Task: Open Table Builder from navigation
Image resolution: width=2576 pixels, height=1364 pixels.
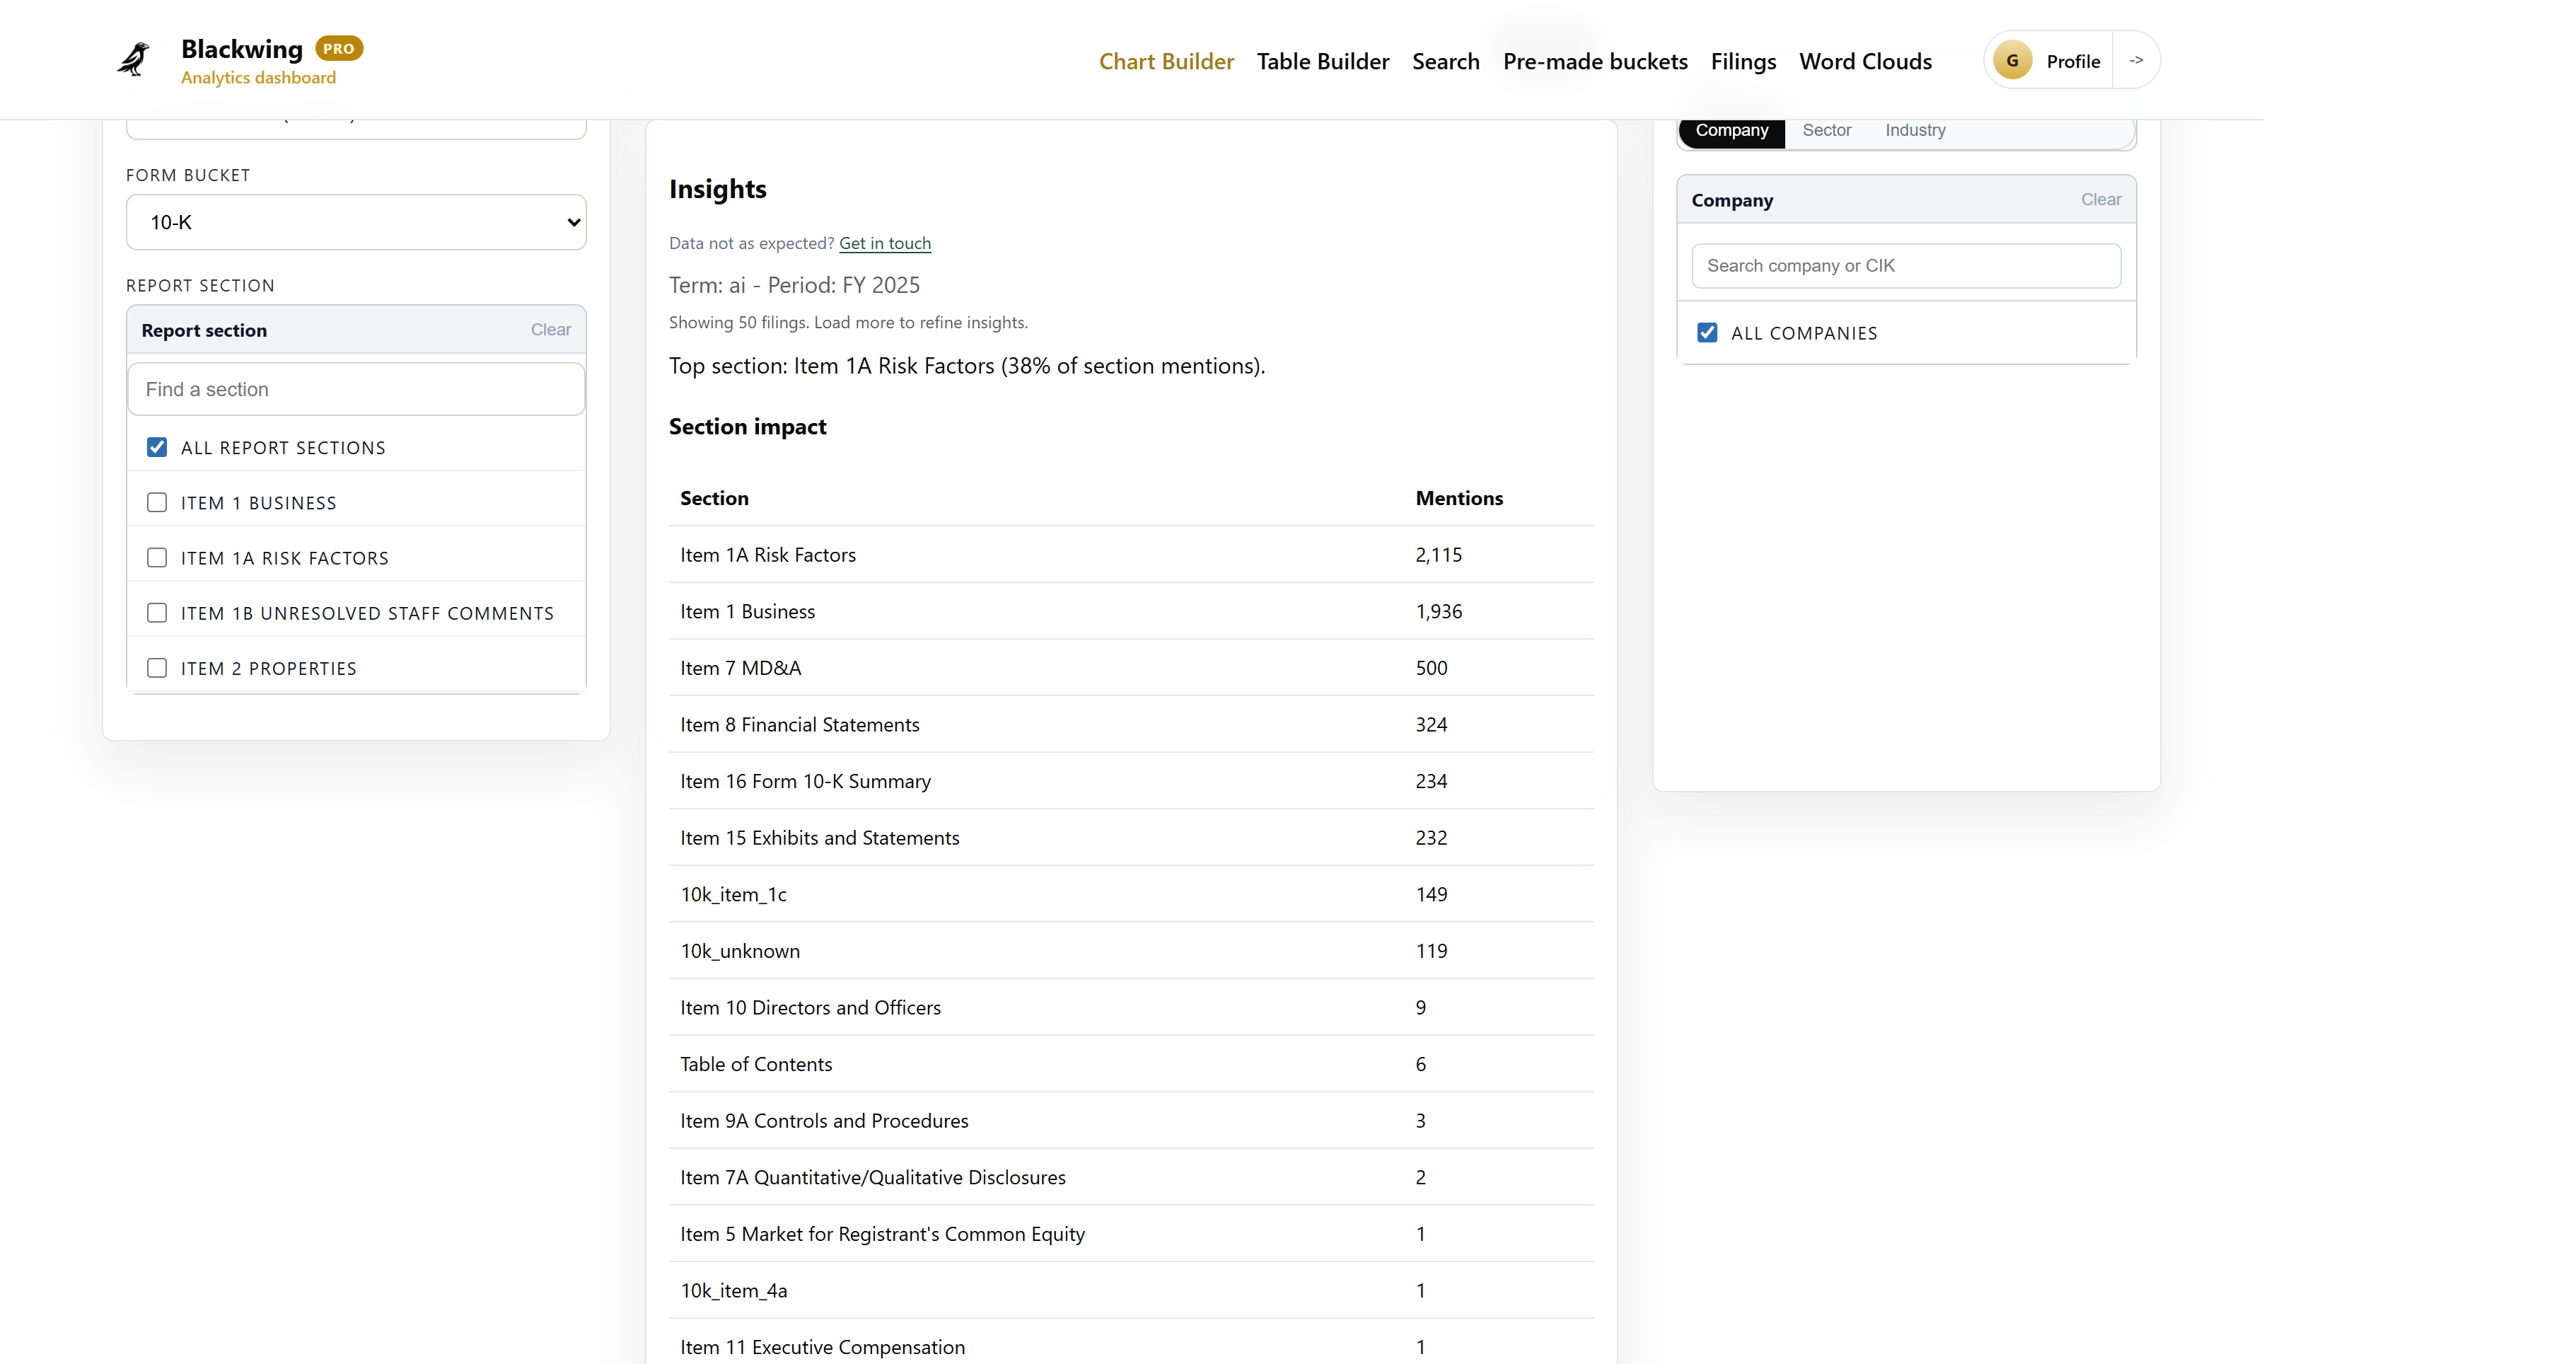Action: [x=1322, y=61]
